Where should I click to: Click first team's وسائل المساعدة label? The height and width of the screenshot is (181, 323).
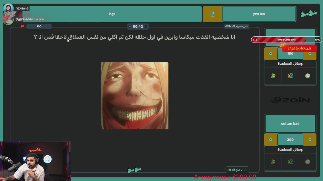290,64
